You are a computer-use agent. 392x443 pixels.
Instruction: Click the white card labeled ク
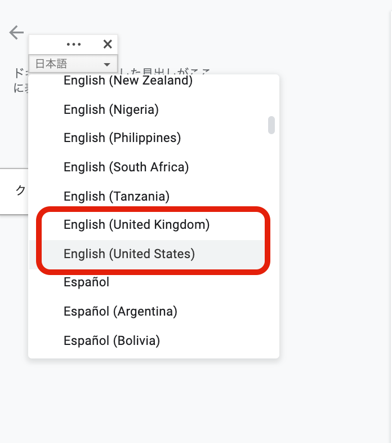coord(16,191)
